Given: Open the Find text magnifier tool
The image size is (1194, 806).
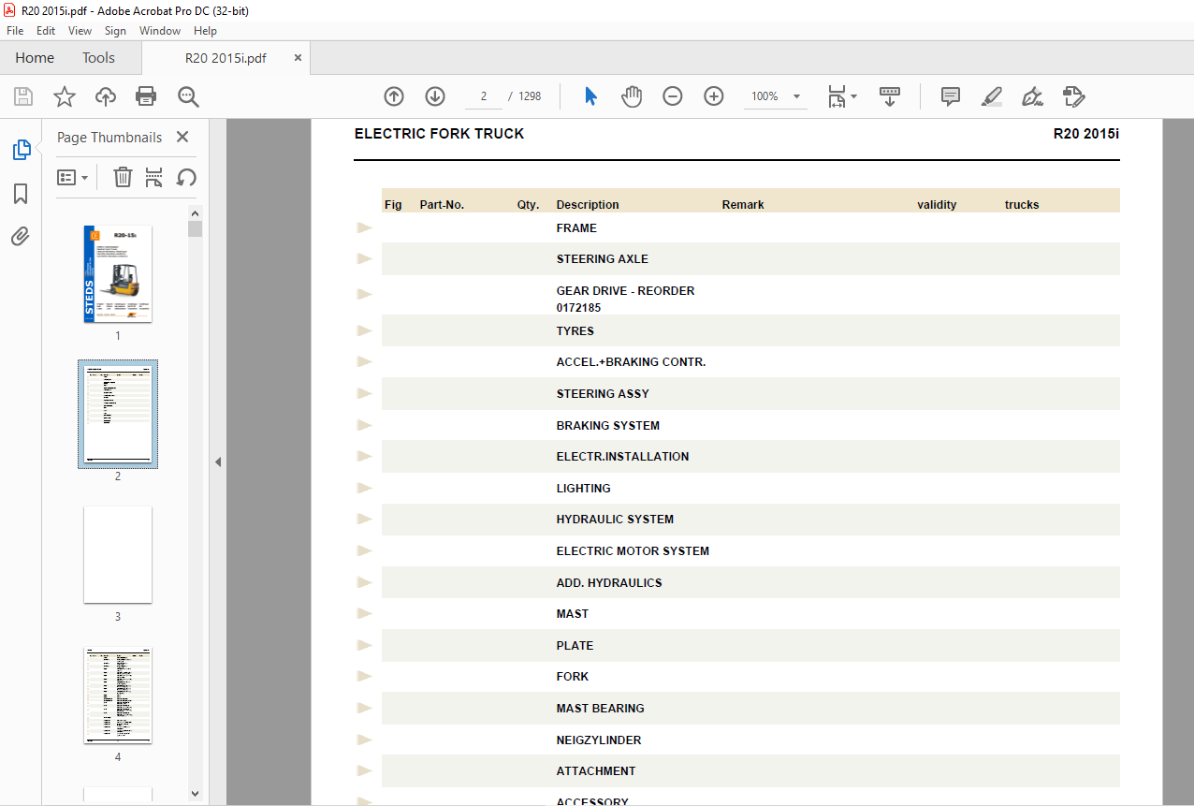Looking at the screenshot, I should point(188,96).
